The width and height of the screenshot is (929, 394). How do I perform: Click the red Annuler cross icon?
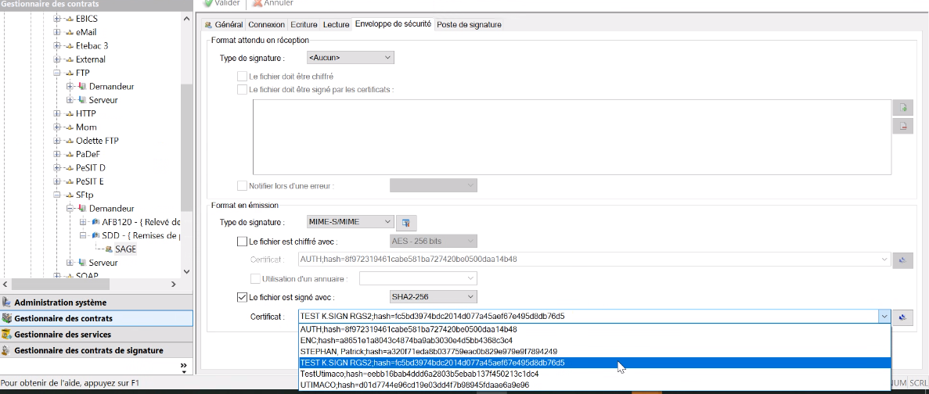(257, 3)
